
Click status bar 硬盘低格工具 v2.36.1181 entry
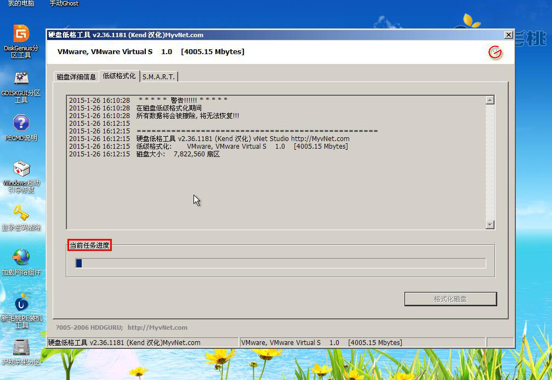click(143, 342)
